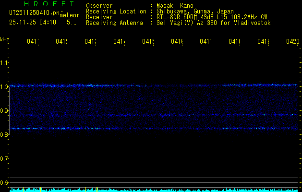Click the 0.7 kHz axis label
Image resolution: width=302 pixels, height=192 pixels.
(x=4, y=158)
